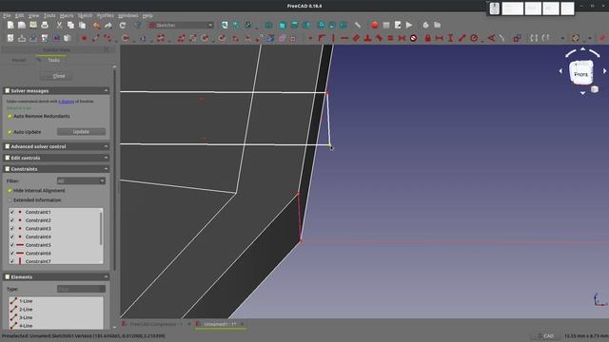Collapse the Solver messages section

coord(106,91)
